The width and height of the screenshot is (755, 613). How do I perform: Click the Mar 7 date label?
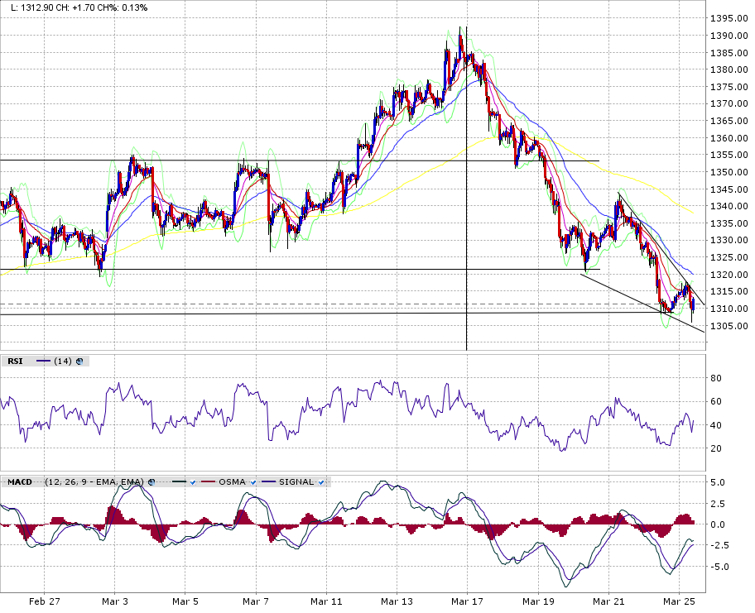(256, 601)
